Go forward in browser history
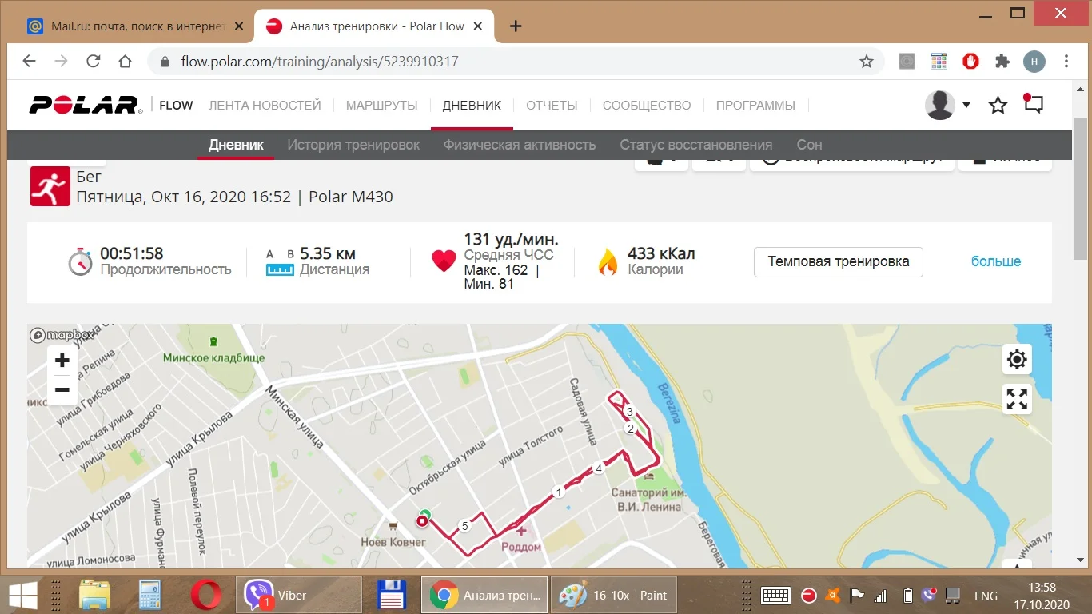This screenshot has height=614, width=1092. coord(61,62)
